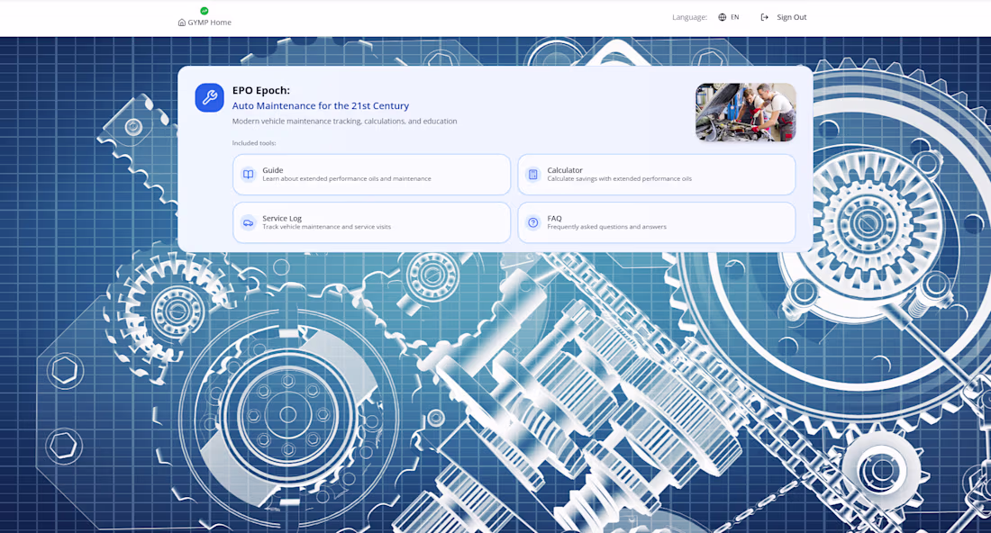Click the globe language icon

(x=723, y=17)
